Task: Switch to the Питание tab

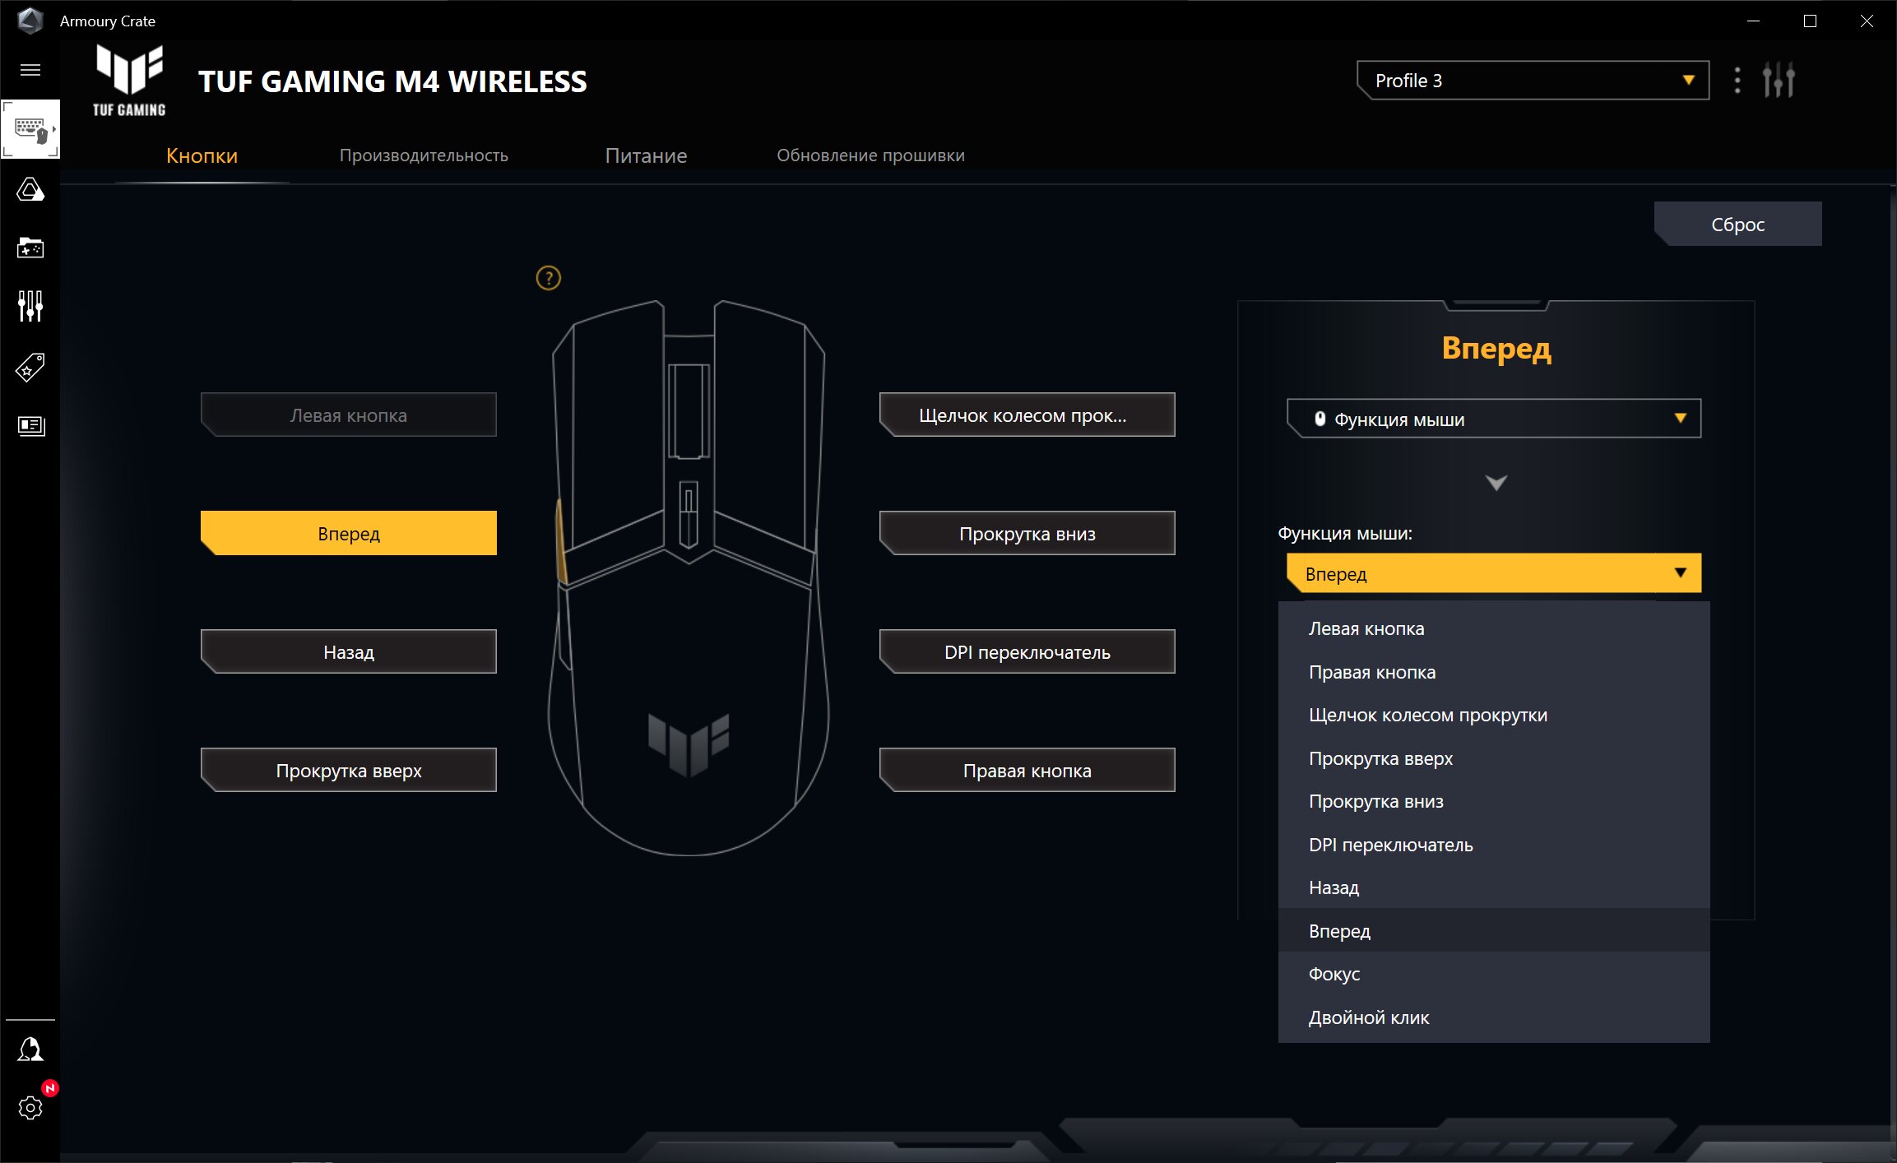Action: [646, 155]
